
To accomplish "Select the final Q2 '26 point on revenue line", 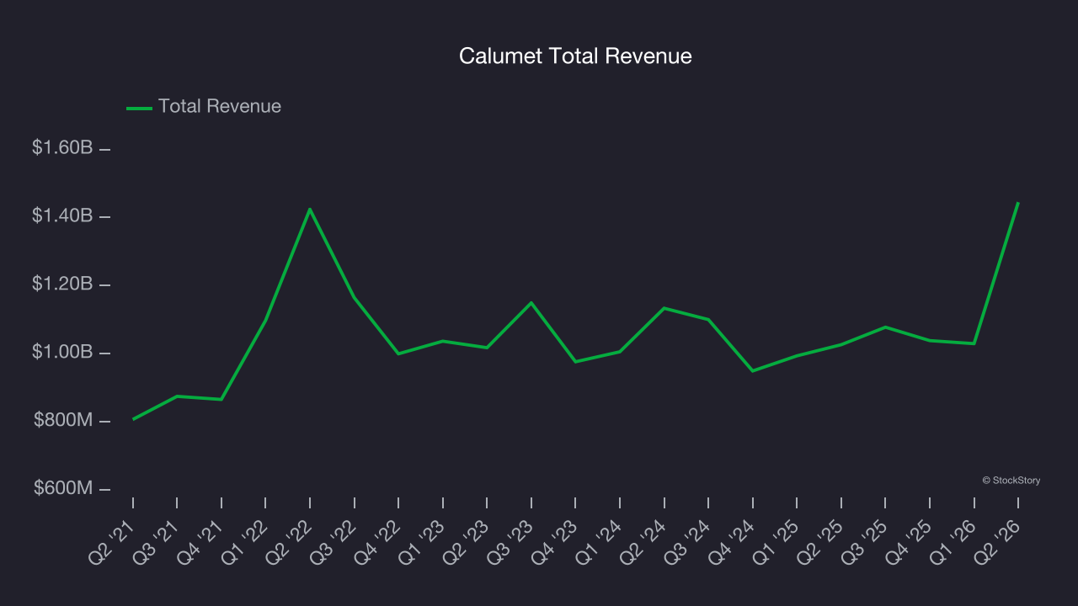I will pyautogui.click(x=1018, y=203).
